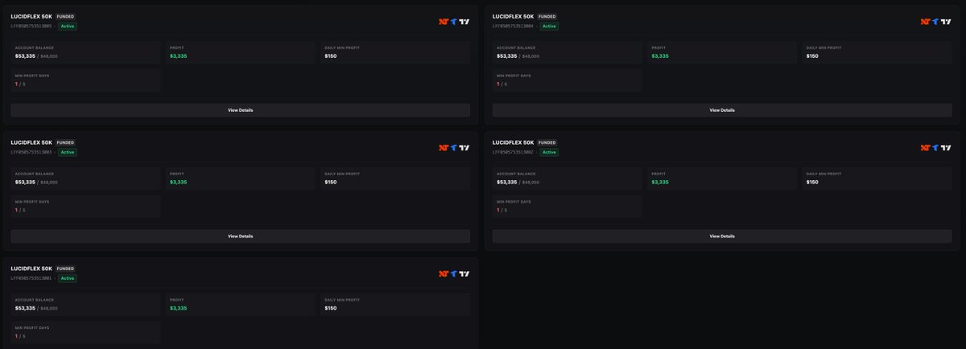Click min profit days value on account 3001
Viewport: 966px width, 349px height.
point(20,336)
